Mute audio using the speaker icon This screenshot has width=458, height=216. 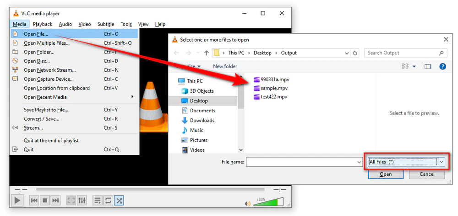247,203
